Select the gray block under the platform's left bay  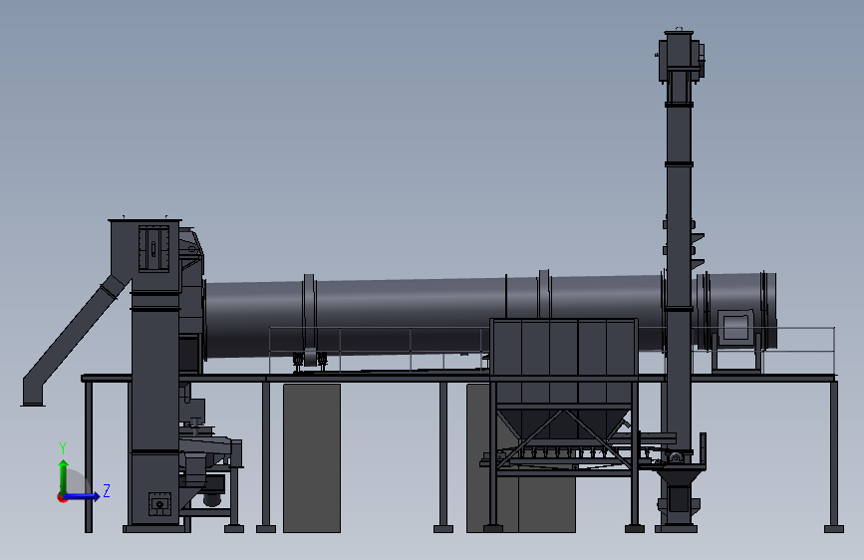(x=312, y=458)
